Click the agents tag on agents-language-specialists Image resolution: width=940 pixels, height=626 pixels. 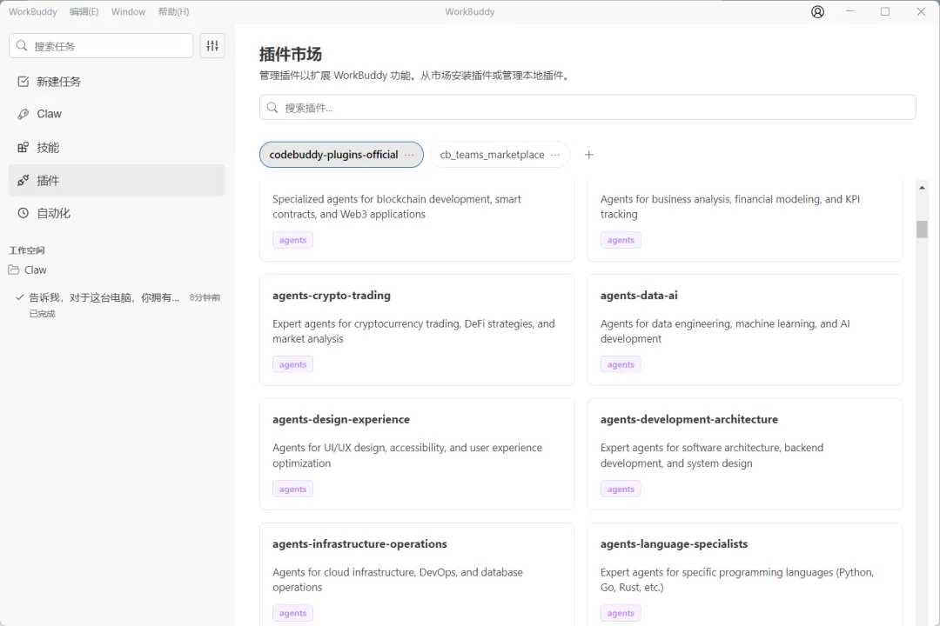(x=621, y=613)
